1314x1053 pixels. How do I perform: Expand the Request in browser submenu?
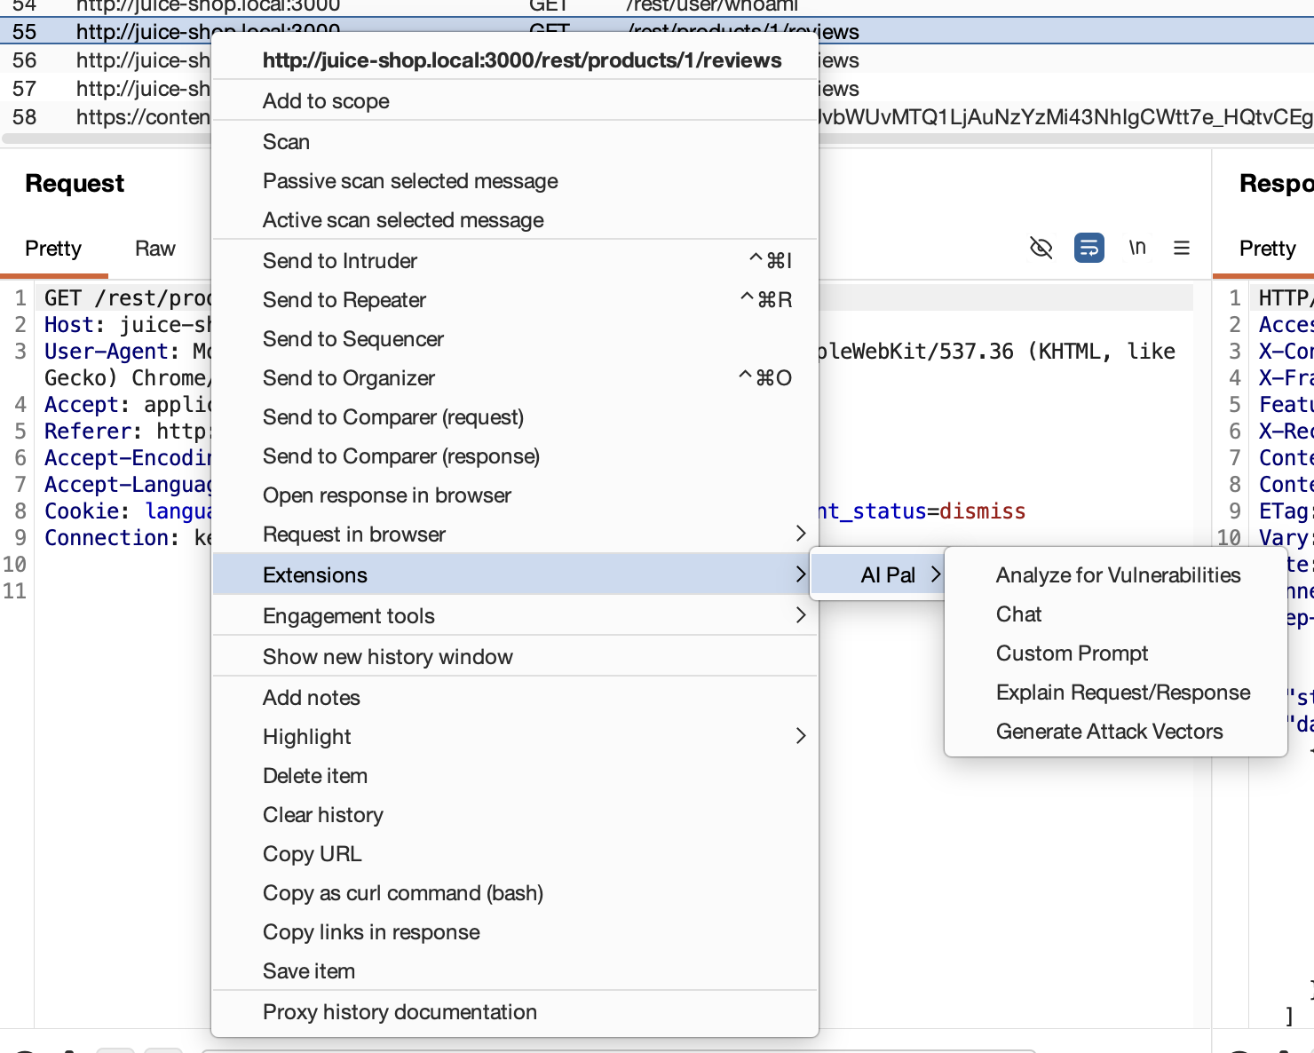pos(515,534)
